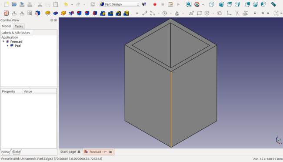Screen dimensions: 283x162
Task: Open the Start page tab
Action: pos(68,152)
